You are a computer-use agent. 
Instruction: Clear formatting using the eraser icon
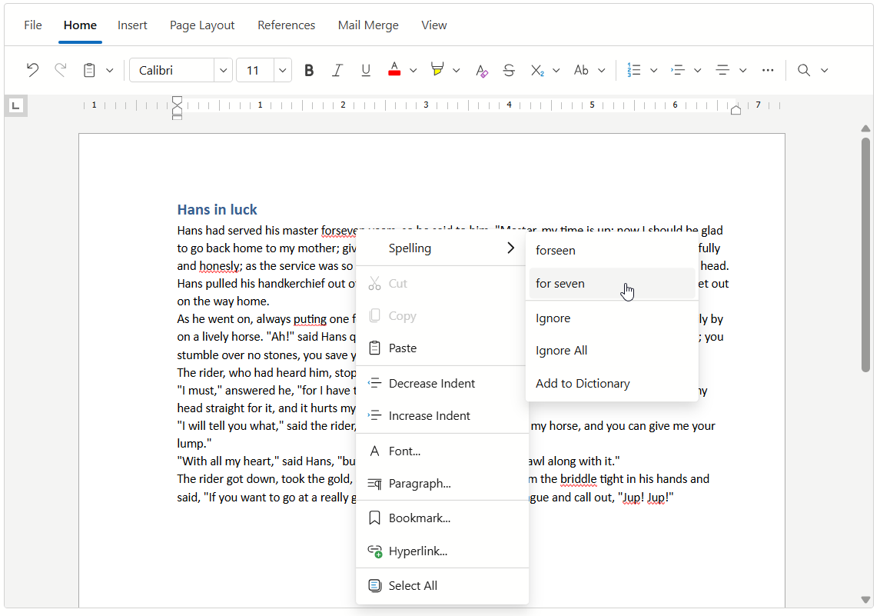coord(482,70)
